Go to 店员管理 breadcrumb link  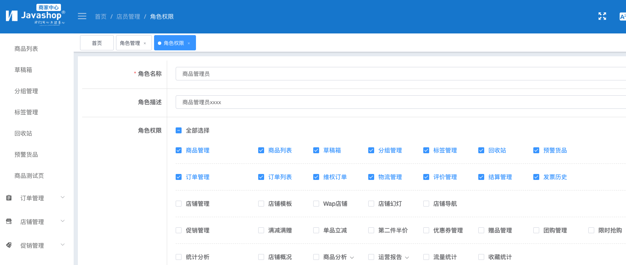(x=128, y=17)
